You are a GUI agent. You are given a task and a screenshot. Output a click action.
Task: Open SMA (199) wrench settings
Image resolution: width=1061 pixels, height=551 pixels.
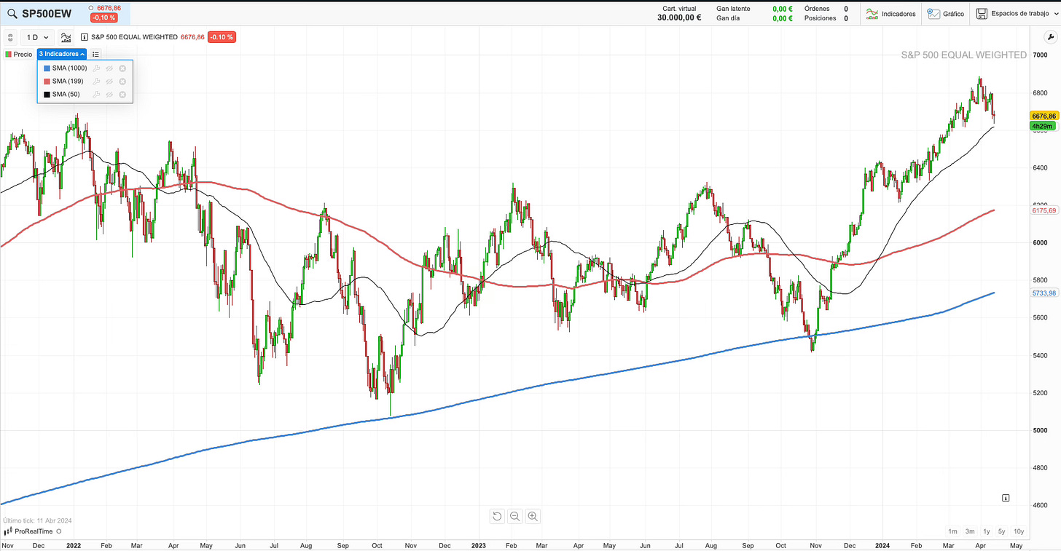coord(96,82)
